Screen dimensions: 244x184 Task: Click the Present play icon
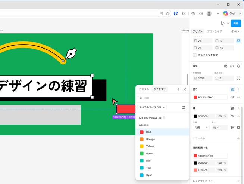coord(222,24)
